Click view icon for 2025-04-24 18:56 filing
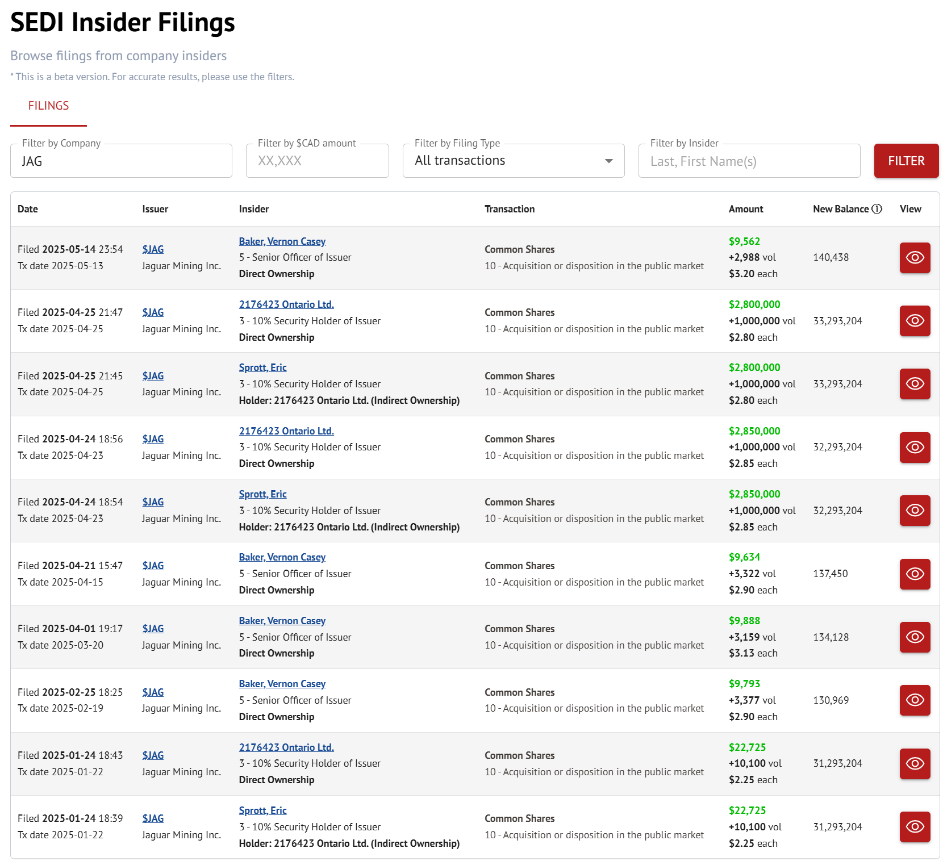Viewport: 943px width, 861px height. [x=914, y=448]
